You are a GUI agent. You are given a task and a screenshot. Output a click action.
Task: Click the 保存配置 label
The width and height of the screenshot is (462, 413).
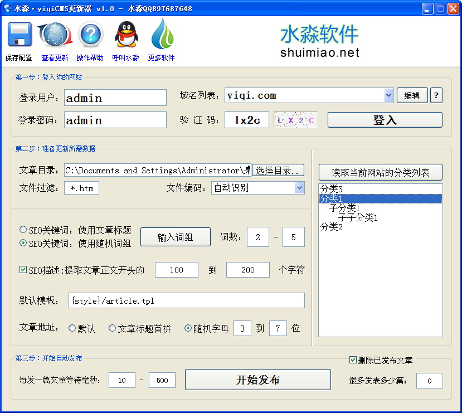(x=18, y=58)
